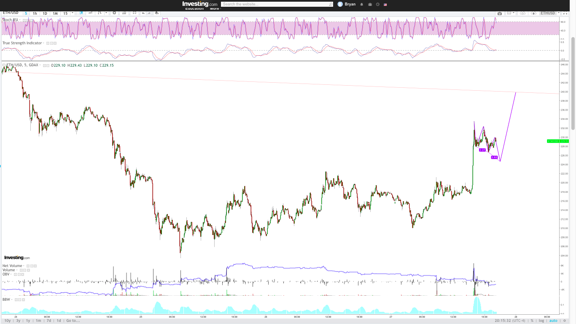The height and width of the screenshot is (324, 576).
Task: Enter fullscreen chart mode
Action: [x=565, y=13]
